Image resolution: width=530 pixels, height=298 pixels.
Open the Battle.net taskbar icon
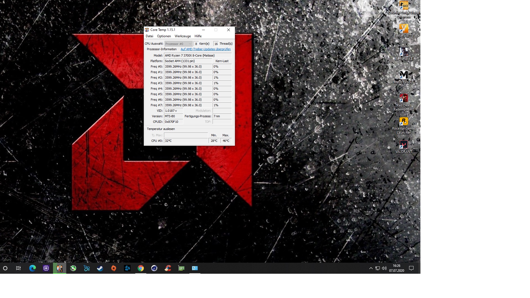[127, 268]
